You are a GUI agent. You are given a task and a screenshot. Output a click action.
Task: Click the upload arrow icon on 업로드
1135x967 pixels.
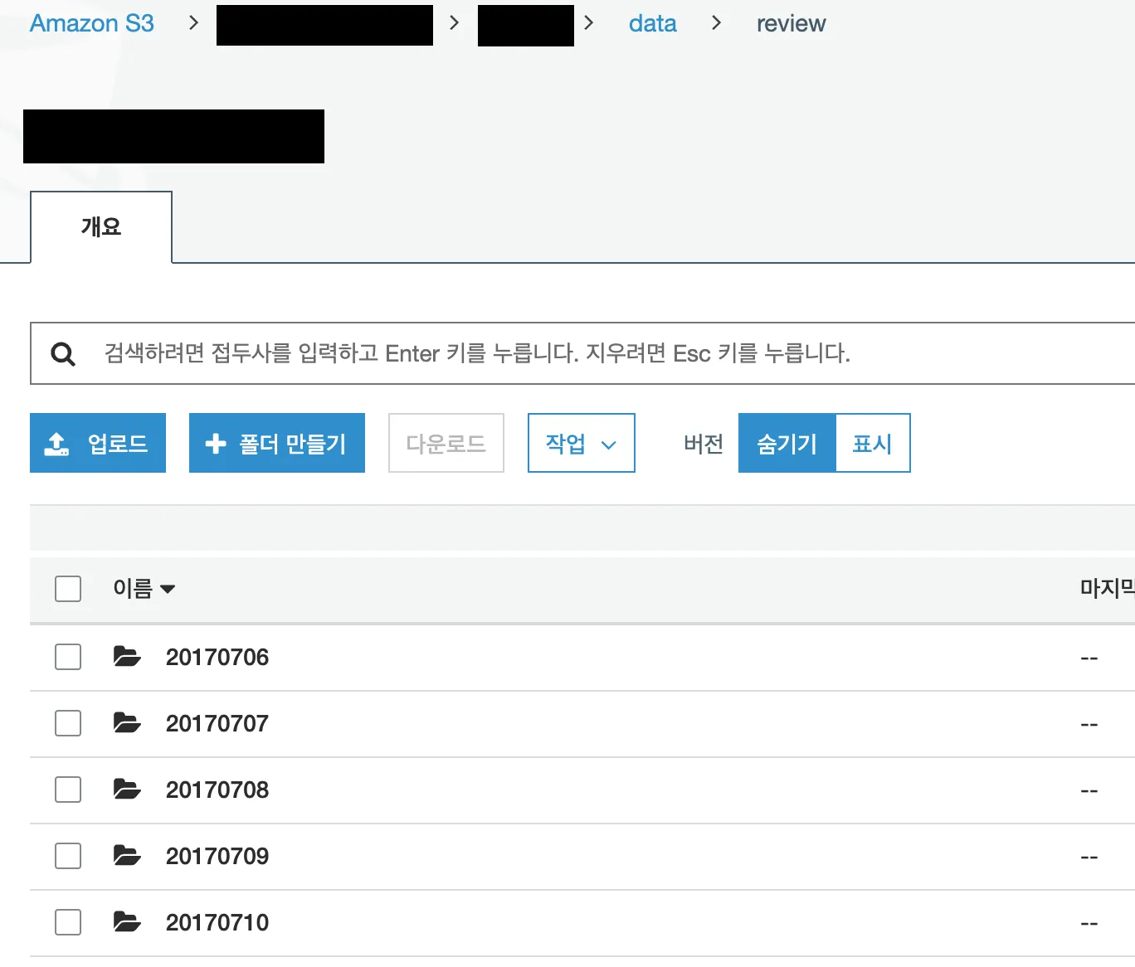coord(56,444)
